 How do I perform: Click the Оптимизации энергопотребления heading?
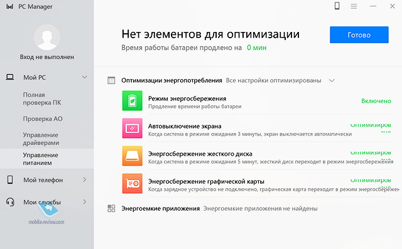171,80
